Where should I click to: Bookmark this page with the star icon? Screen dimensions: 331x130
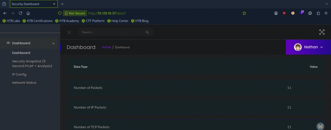tap(244, 13)
